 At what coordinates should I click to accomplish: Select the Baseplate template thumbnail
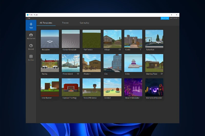(x=50, y=39)
